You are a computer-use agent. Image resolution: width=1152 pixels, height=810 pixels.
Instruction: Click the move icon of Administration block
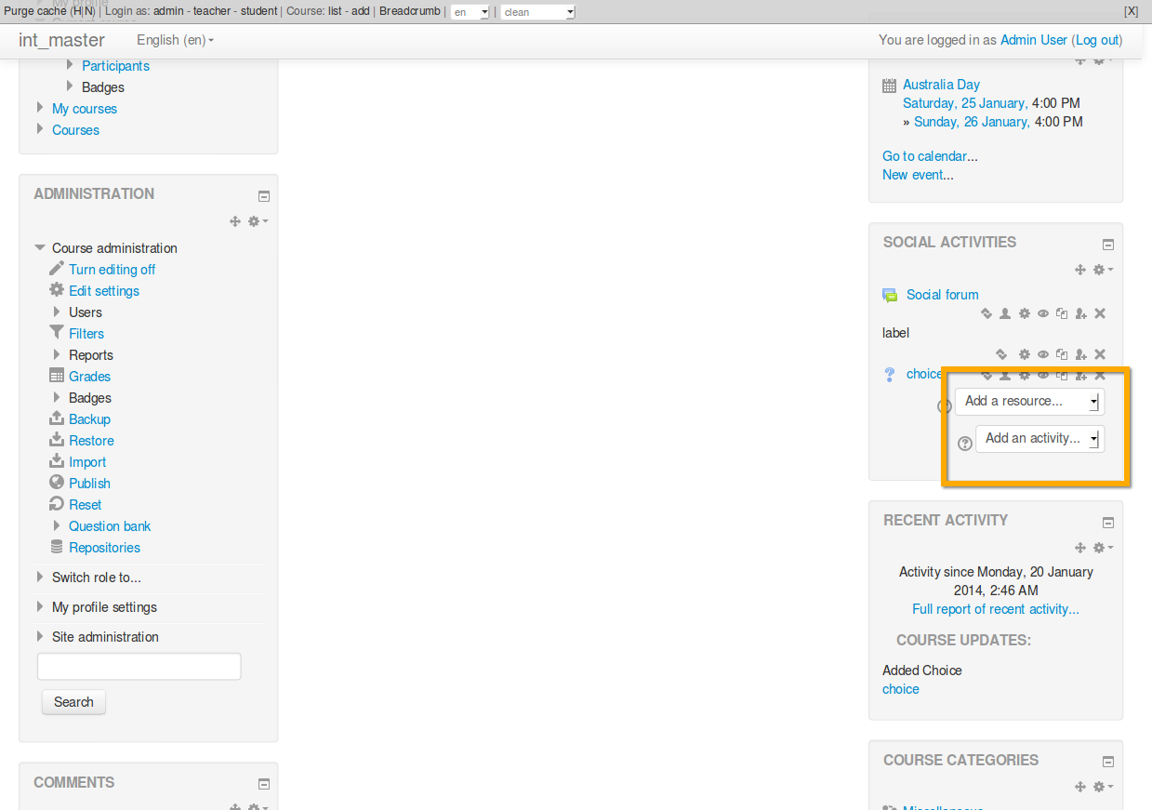235,221
